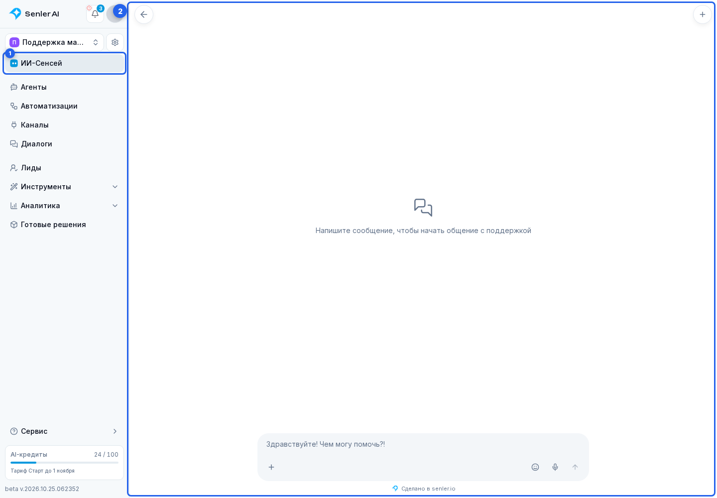Click the 24 / 100 credits count
Screen dimensions: 717x498
click(x=106, y=455)
